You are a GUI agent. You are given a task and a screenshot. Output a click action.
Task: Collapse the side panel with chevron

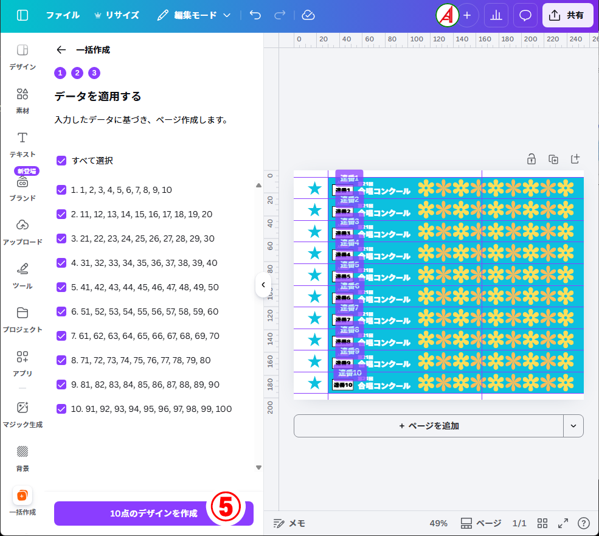point(263,285)
